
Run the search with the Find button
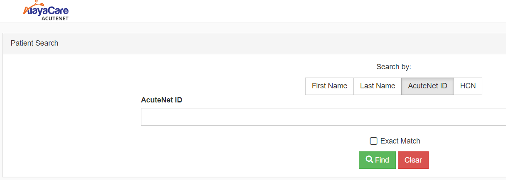pyautogui.click(x=377, y=160)
